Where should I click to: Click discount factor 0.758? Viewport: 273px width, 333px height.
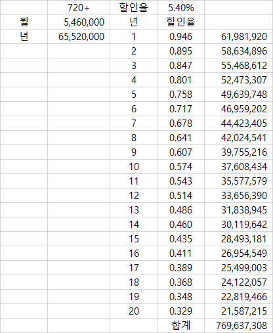pos(180,95)
